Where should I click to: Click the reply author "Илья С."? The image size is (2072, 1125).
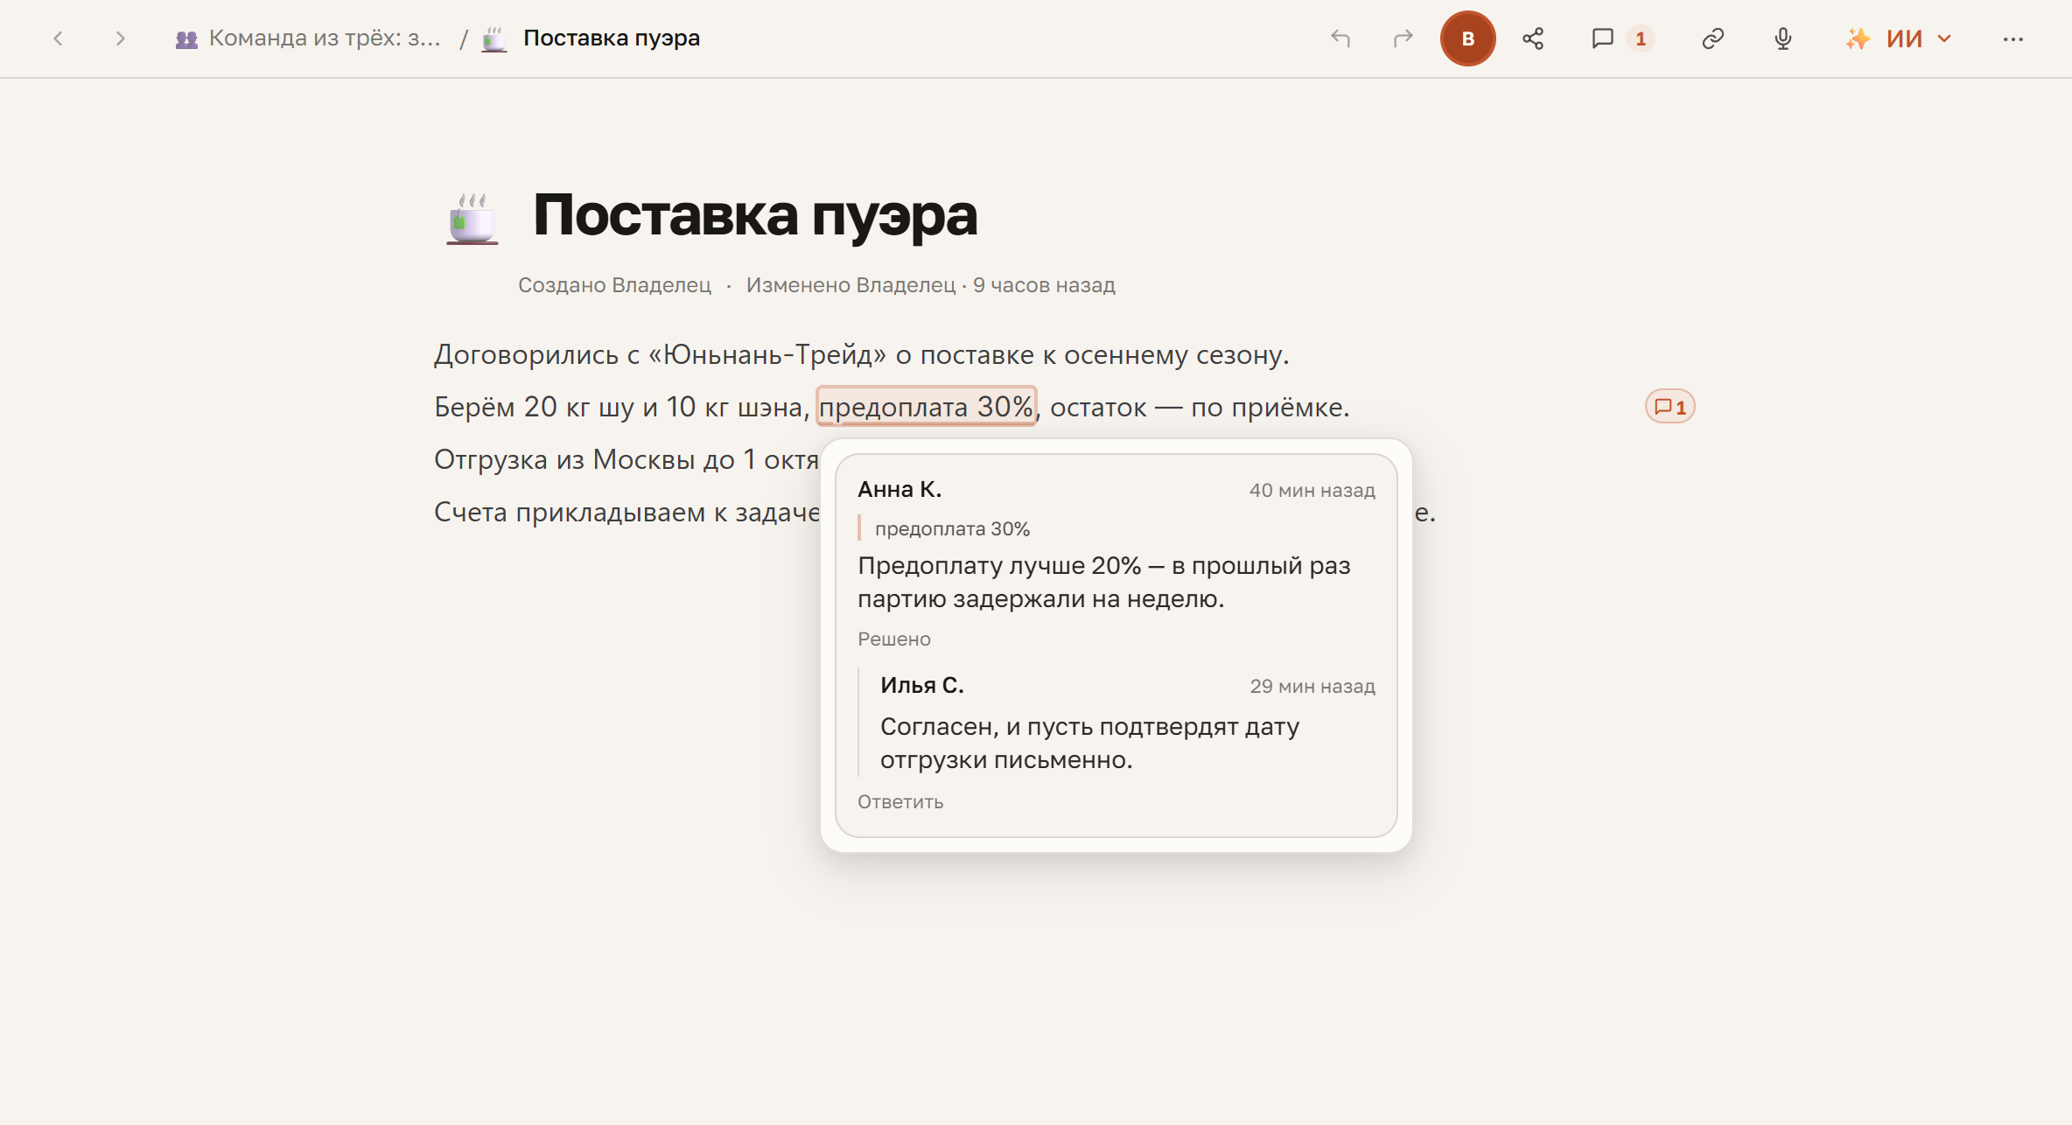click(922, 686)
